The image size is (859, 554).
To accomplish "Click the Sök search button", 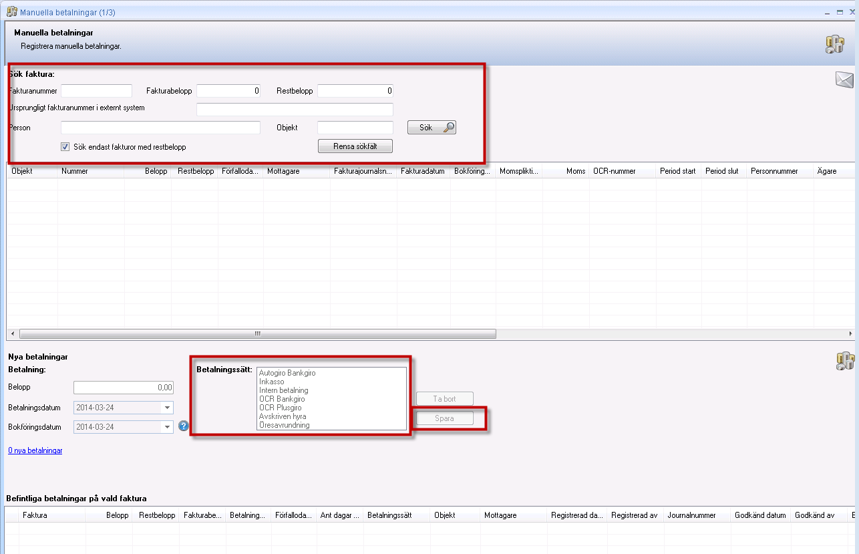I will coord(432,128).
